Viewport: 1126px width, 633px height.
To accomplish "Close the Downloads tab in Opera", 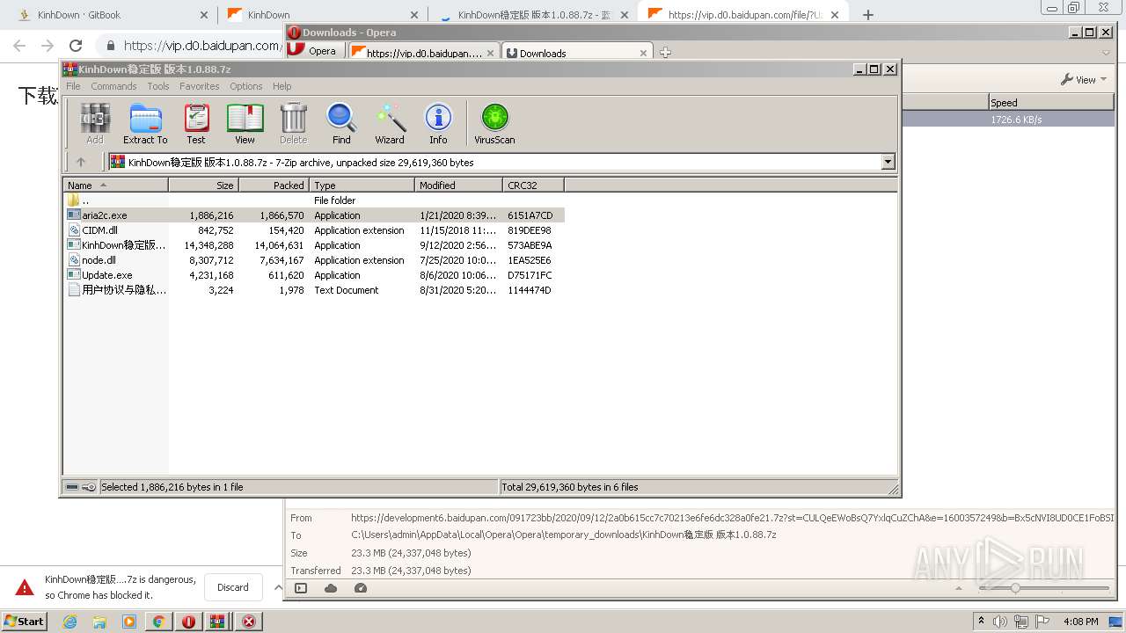I will [x=643, y=53].
